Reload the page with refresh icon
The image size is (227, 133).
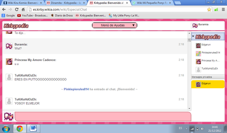pyautogui.click(x=17, y=10)
